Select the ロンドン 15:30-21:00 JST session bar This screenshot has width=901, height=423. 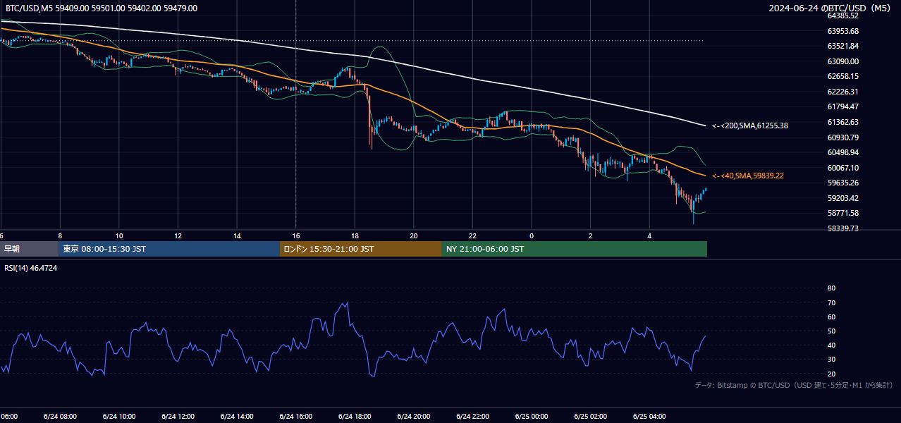point(361,249)
